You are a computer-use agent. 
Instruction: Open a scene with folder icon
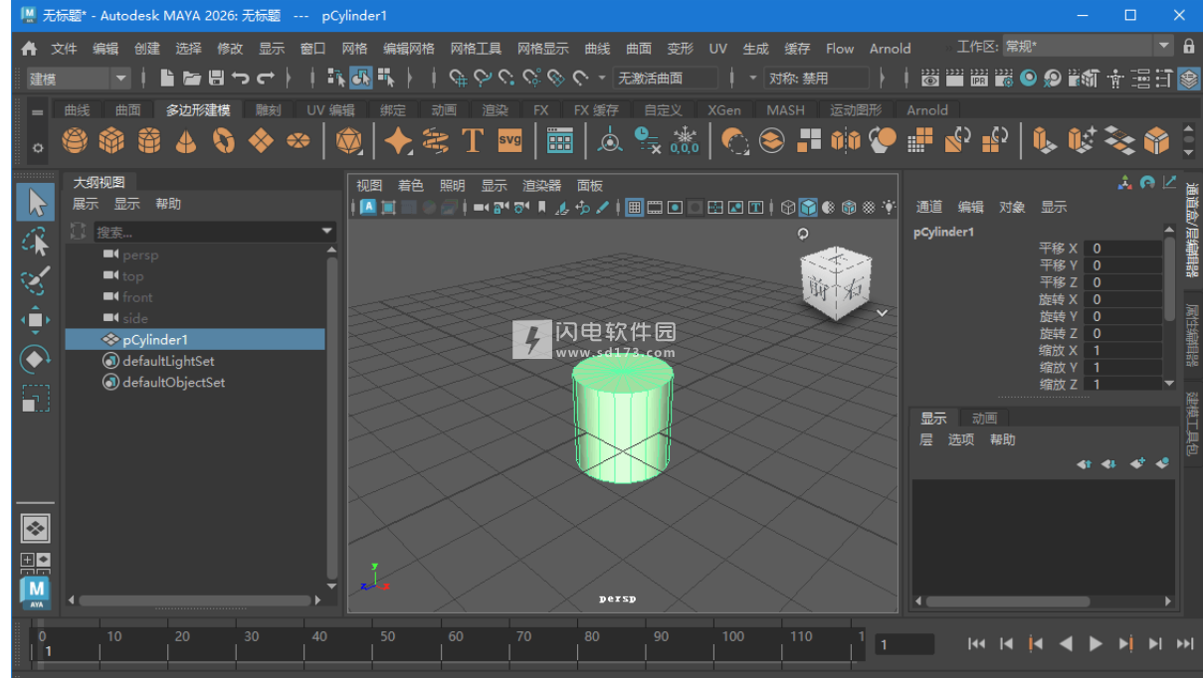coord(192,78)
